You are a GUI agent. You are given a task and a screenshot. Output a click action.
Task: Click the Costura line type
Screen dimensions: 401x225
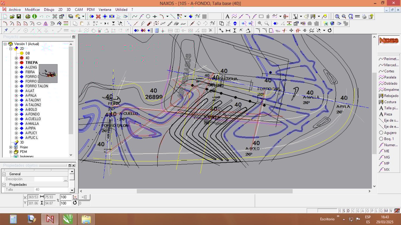click(x=390, y=102)
